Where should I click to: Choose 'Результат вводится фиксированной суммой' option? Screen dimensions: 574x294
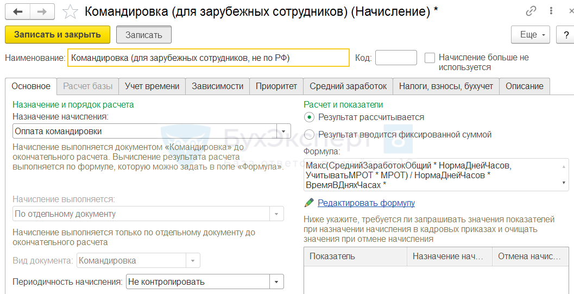point(309,134)
